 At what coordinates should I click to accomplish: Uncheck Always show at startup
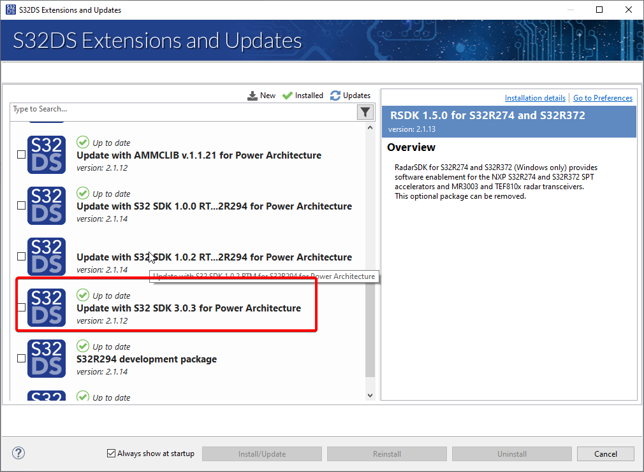click(111, 454)
